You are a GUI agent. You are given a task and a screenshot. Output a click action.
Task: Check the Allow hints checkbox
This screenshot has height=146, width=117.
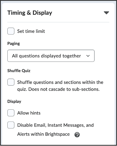pos(11,113)
